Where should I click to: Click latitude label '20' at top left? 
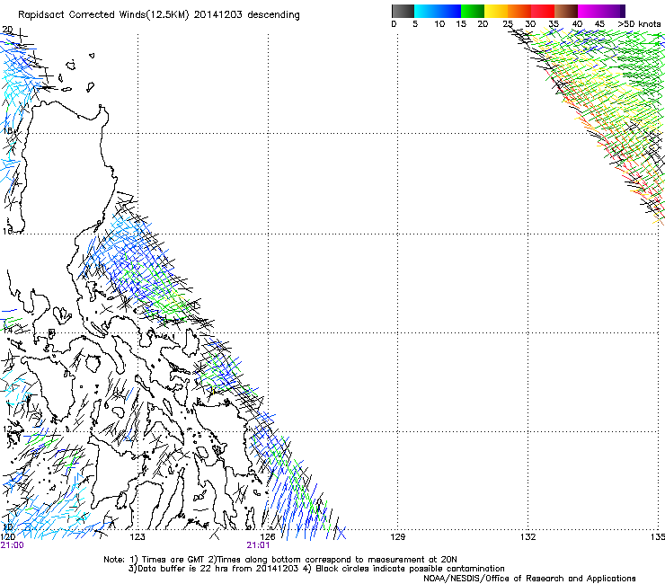coord(7,30)
